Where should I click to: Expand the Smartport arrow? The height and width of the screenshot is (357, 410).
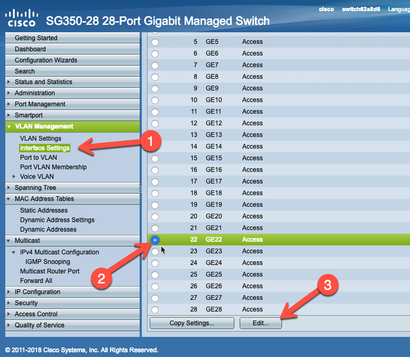8,115
